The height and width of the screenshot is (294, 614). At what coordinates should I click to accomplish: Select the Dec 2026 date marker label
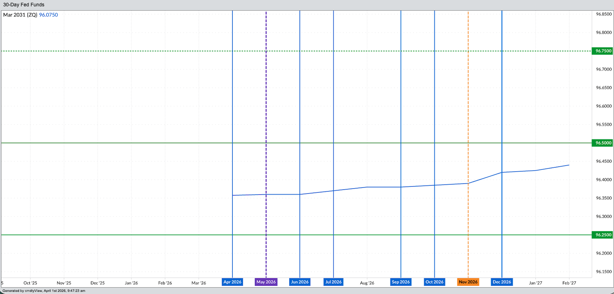[502, 282]
